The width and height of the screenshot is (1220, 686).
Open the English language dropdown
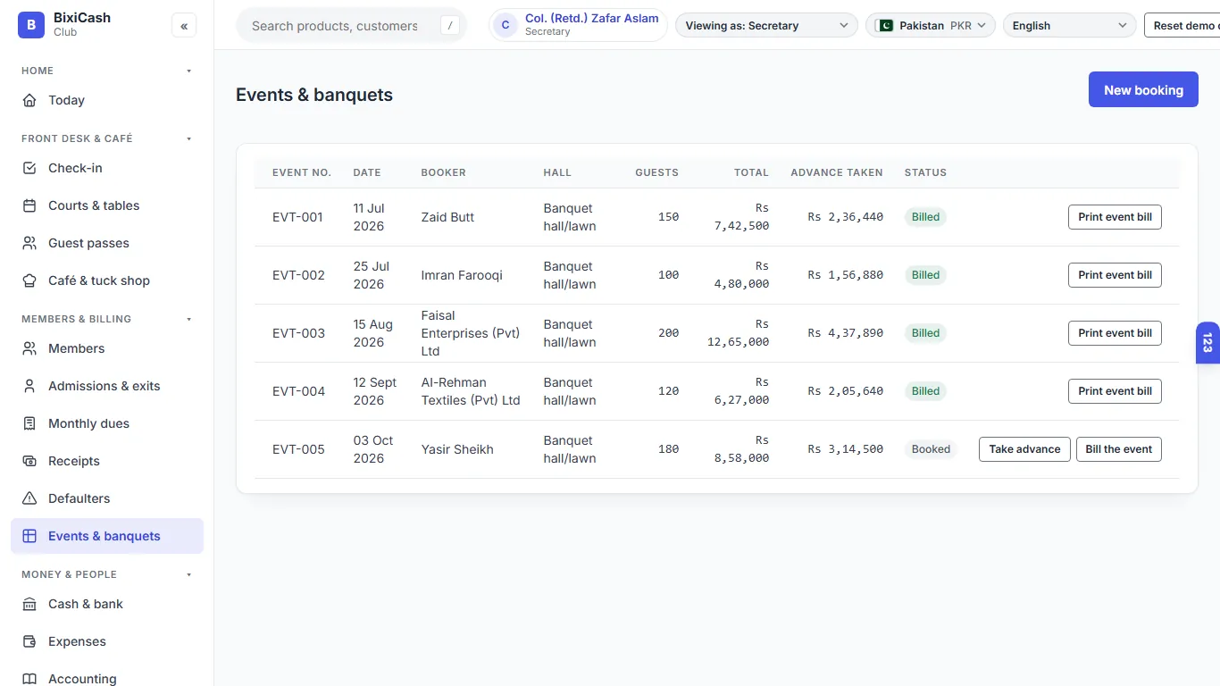[x=1069, y=26]
